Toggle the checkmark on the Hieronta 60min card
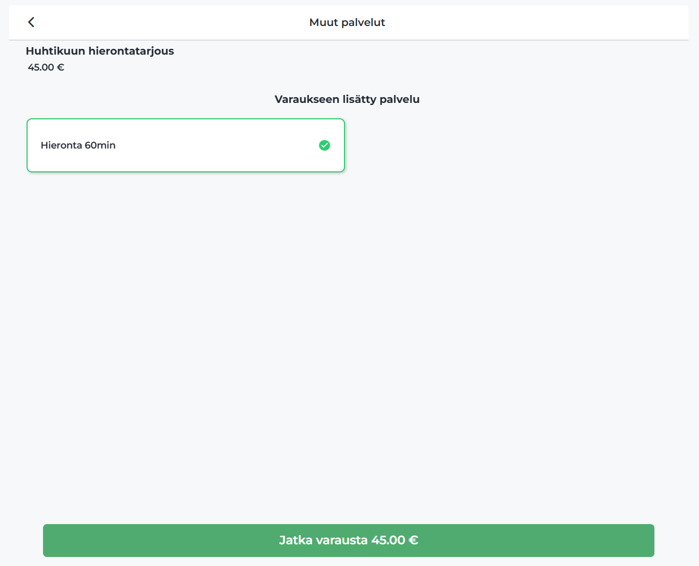The width and height of the screenshot is (699, 566). (324, 145)
